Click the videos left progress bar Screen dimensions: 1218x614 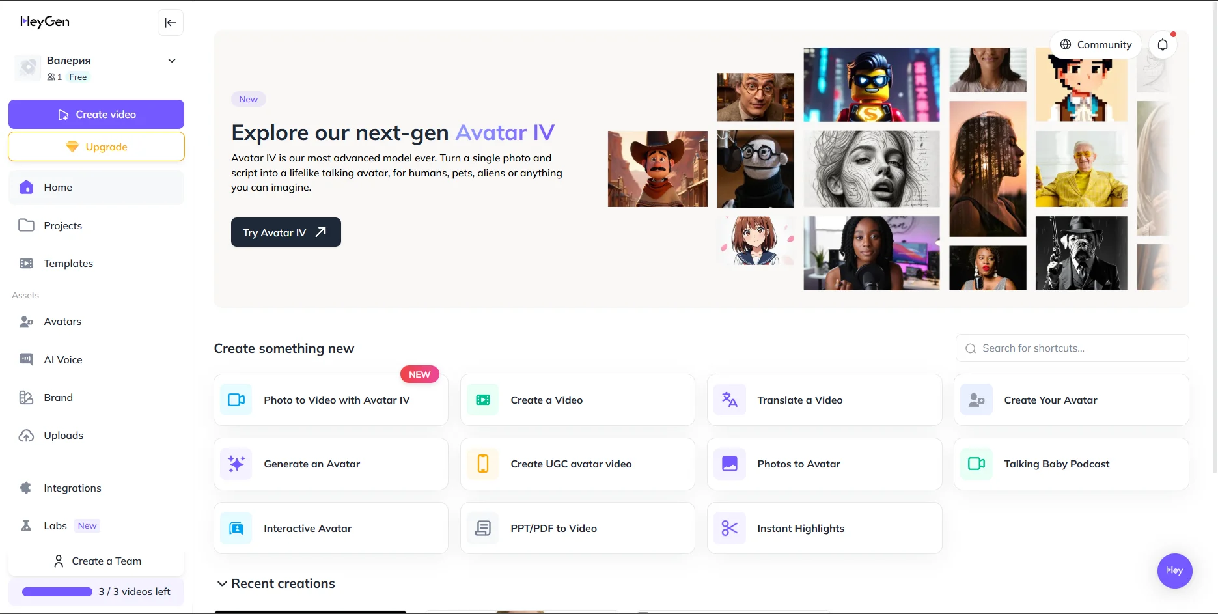coord(57,592)
